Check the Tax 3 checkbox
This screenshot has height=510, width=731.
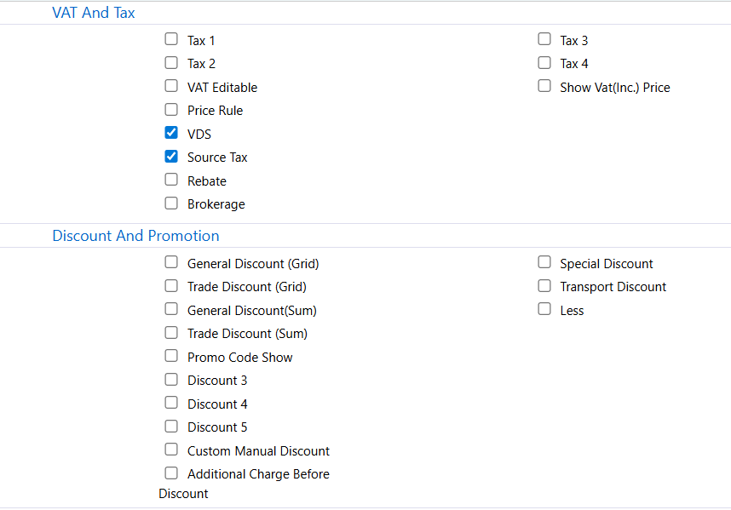point(544,39)
